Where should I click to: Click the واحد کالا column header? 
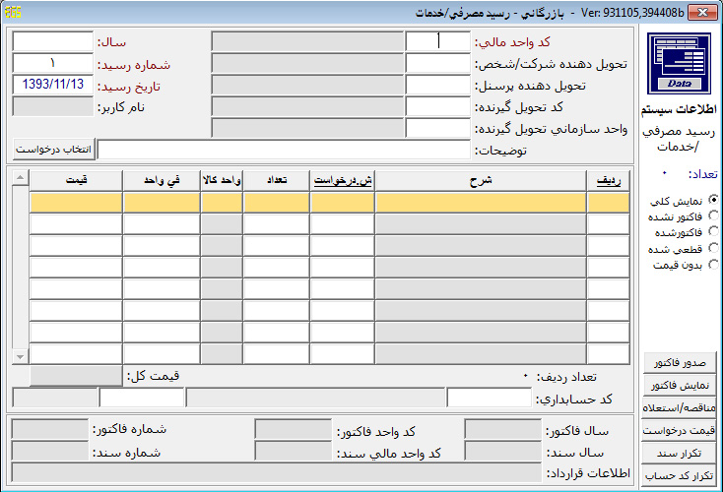[222, 180]
